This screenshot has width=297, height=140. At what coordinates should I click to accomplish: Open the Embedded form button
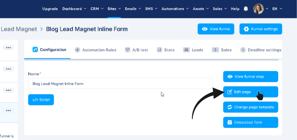pos(251,122)
